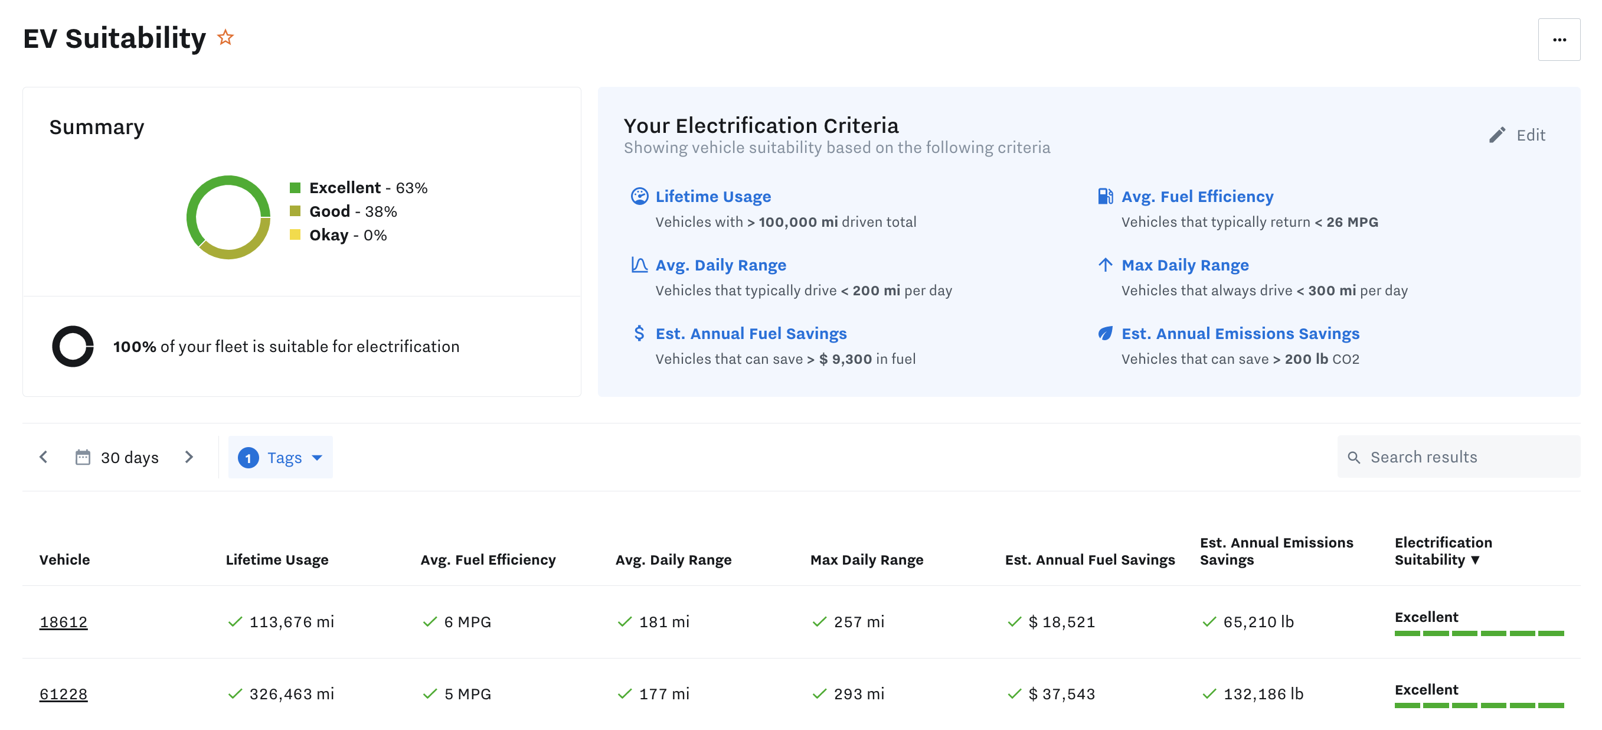Screen dimensions: 1602x730
Task: Expand the Tags filter dropdown
Action: (281, 457)
